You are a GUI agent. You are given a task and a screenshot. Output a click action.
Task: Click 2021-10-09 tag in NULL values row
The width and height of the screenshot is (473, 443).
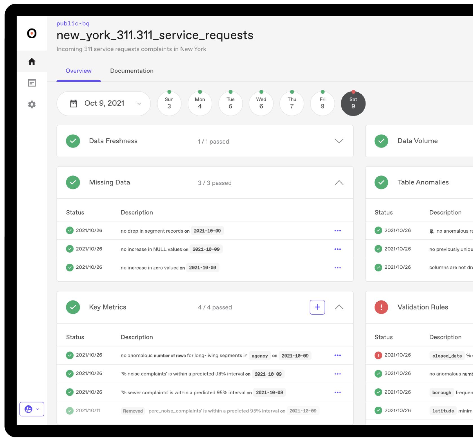(206, 249)
